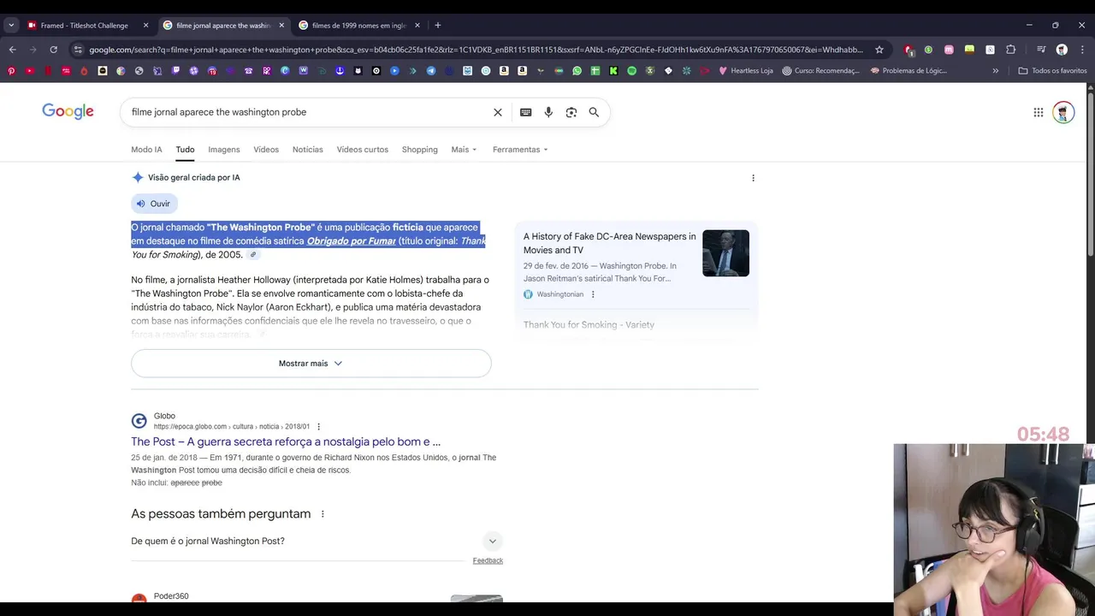This screenshot has width=1095, height=616.
Task: Open the Telegram bookmark icon
Action: [430, 71]
